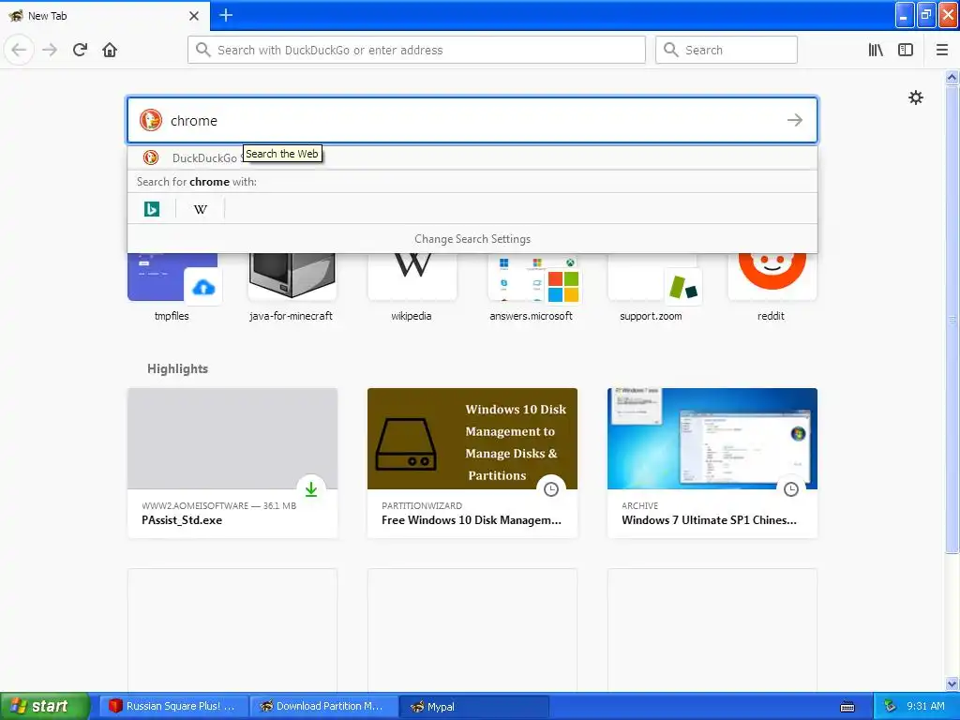This screenshot has height=720, width=960.
Task: Close the New Tab tab
Action: click(x=194, y=16)
